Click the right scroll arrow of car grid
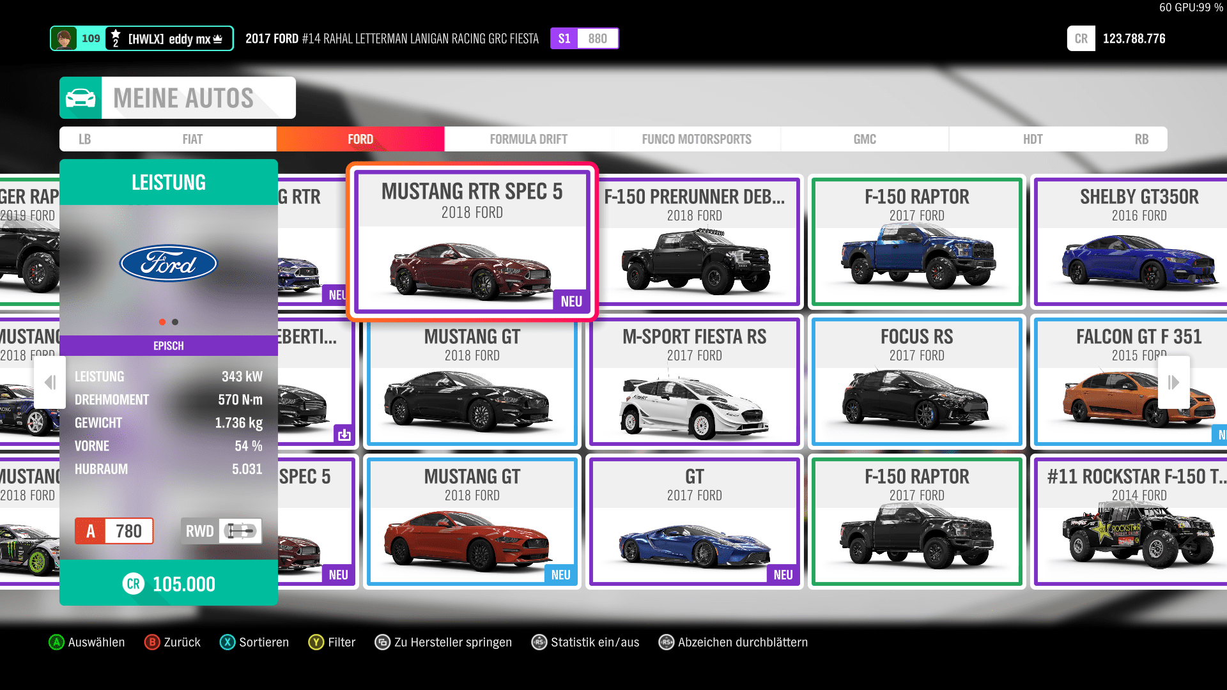 coord(1173,382)
